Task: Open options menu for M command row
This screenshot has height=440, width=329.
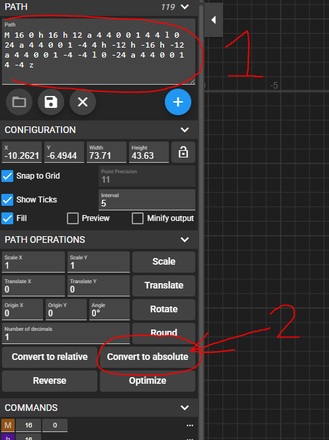Action: 190,425
